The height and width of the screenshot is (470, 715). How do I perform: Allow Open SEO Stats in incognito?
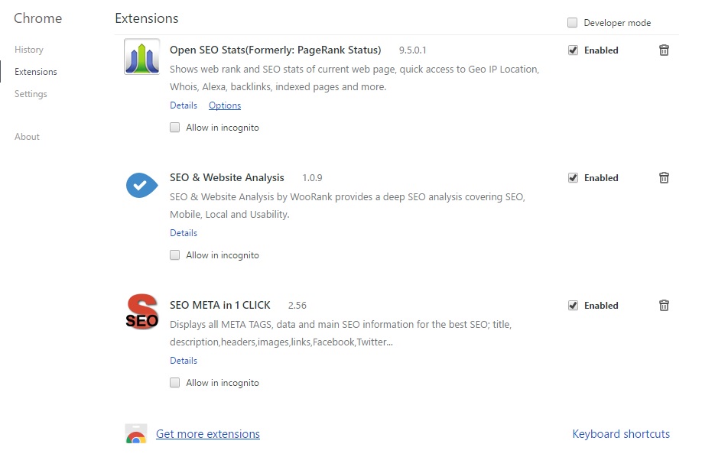[x=175, y=128]
